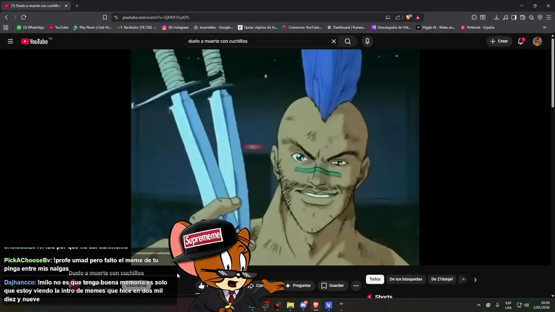Open the Recibidos Gmail bookmark
This screenshot has width=555, height=312.
tap(137, 27)
